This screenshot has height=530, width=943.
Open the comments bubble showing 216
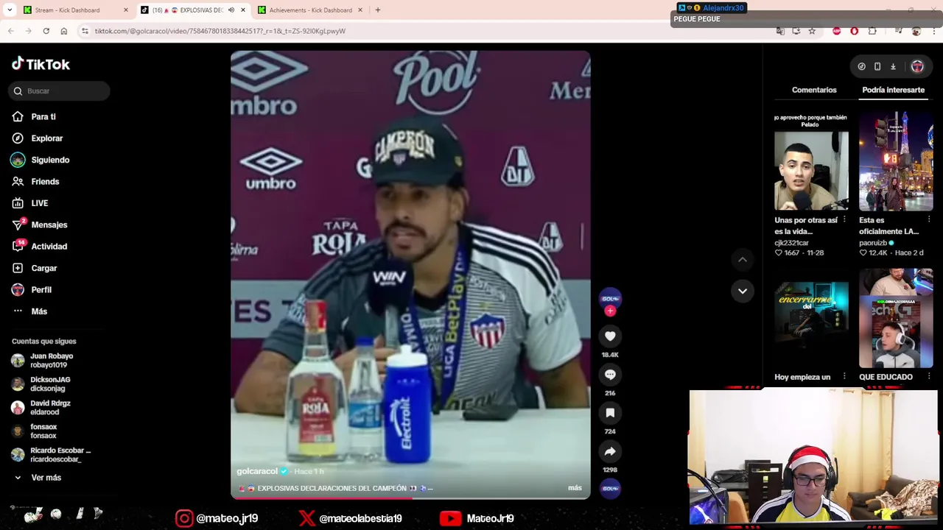click(610, 375)
